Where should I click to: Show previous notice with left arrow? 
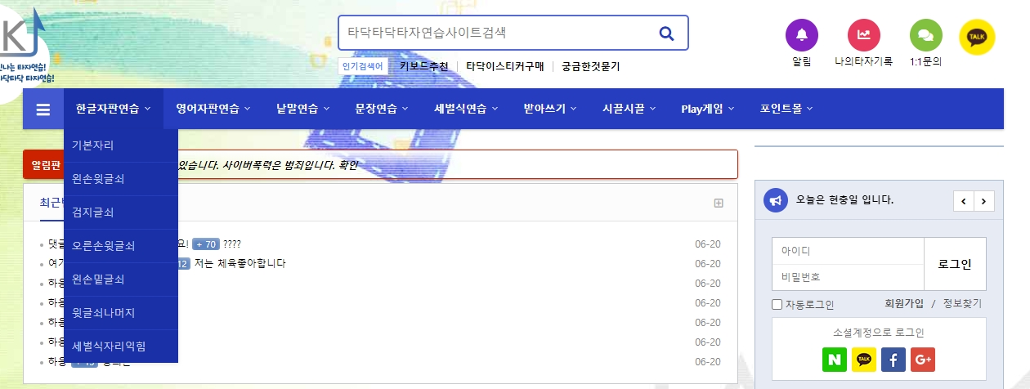tap(964, 201)
